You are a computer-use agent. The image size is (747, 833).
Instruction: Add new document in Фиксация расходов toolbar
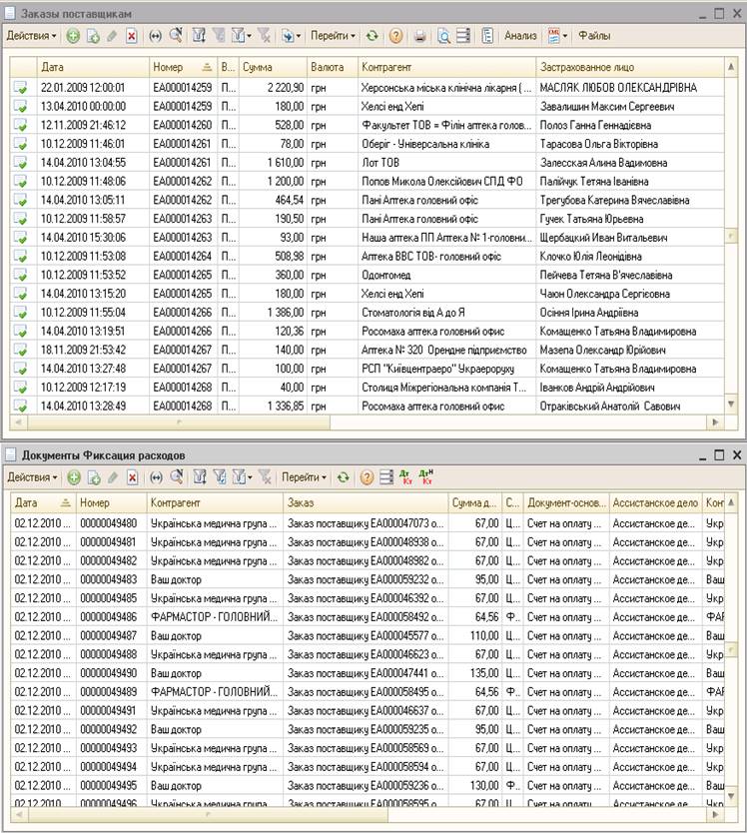tap(74, 477)
